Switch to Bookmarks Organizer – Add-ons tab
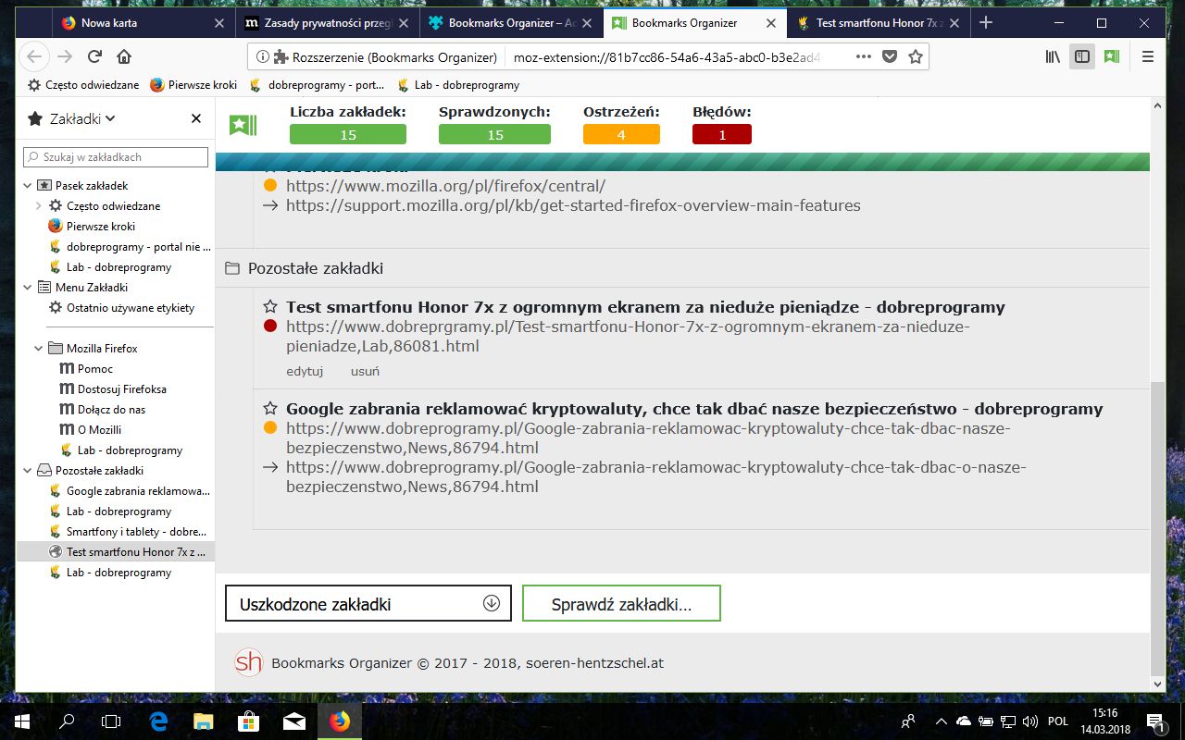1185x740 pixels. pos(511,22)
